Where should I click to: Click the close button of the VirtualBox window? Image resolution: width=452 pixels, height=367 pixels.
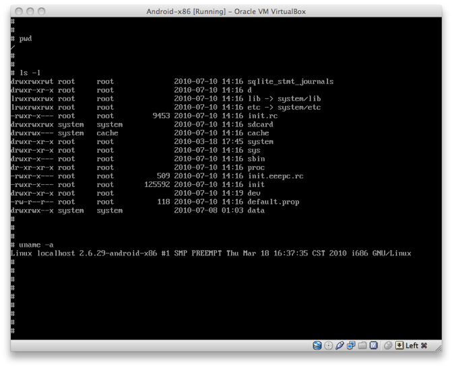[19, 11]
